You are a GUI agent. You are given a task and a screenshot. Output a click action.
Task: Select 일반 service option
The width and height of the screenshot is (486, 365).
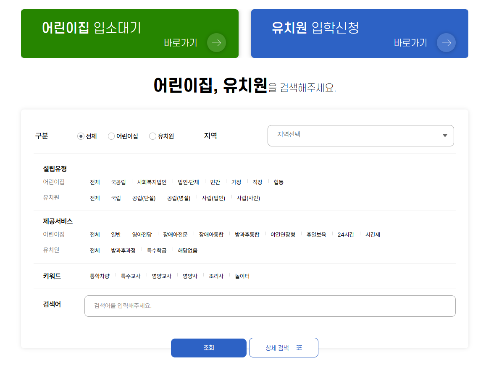116,235
